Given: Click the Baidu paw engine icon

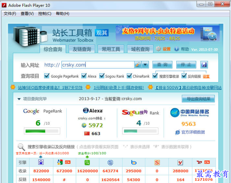Looking at the screenshot, I should pyautogui.click(x=41, y=162).
